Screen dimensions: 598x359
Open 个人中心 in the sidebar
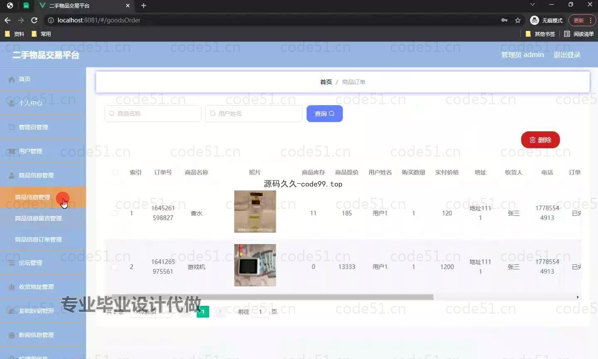tap(43, 103)
